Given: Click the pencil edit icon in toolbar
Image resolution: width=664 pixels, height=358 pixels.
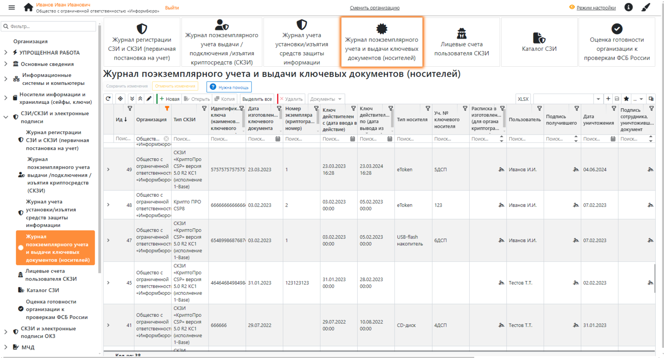Looking at the screenshot, I should (x=149, y=99).
